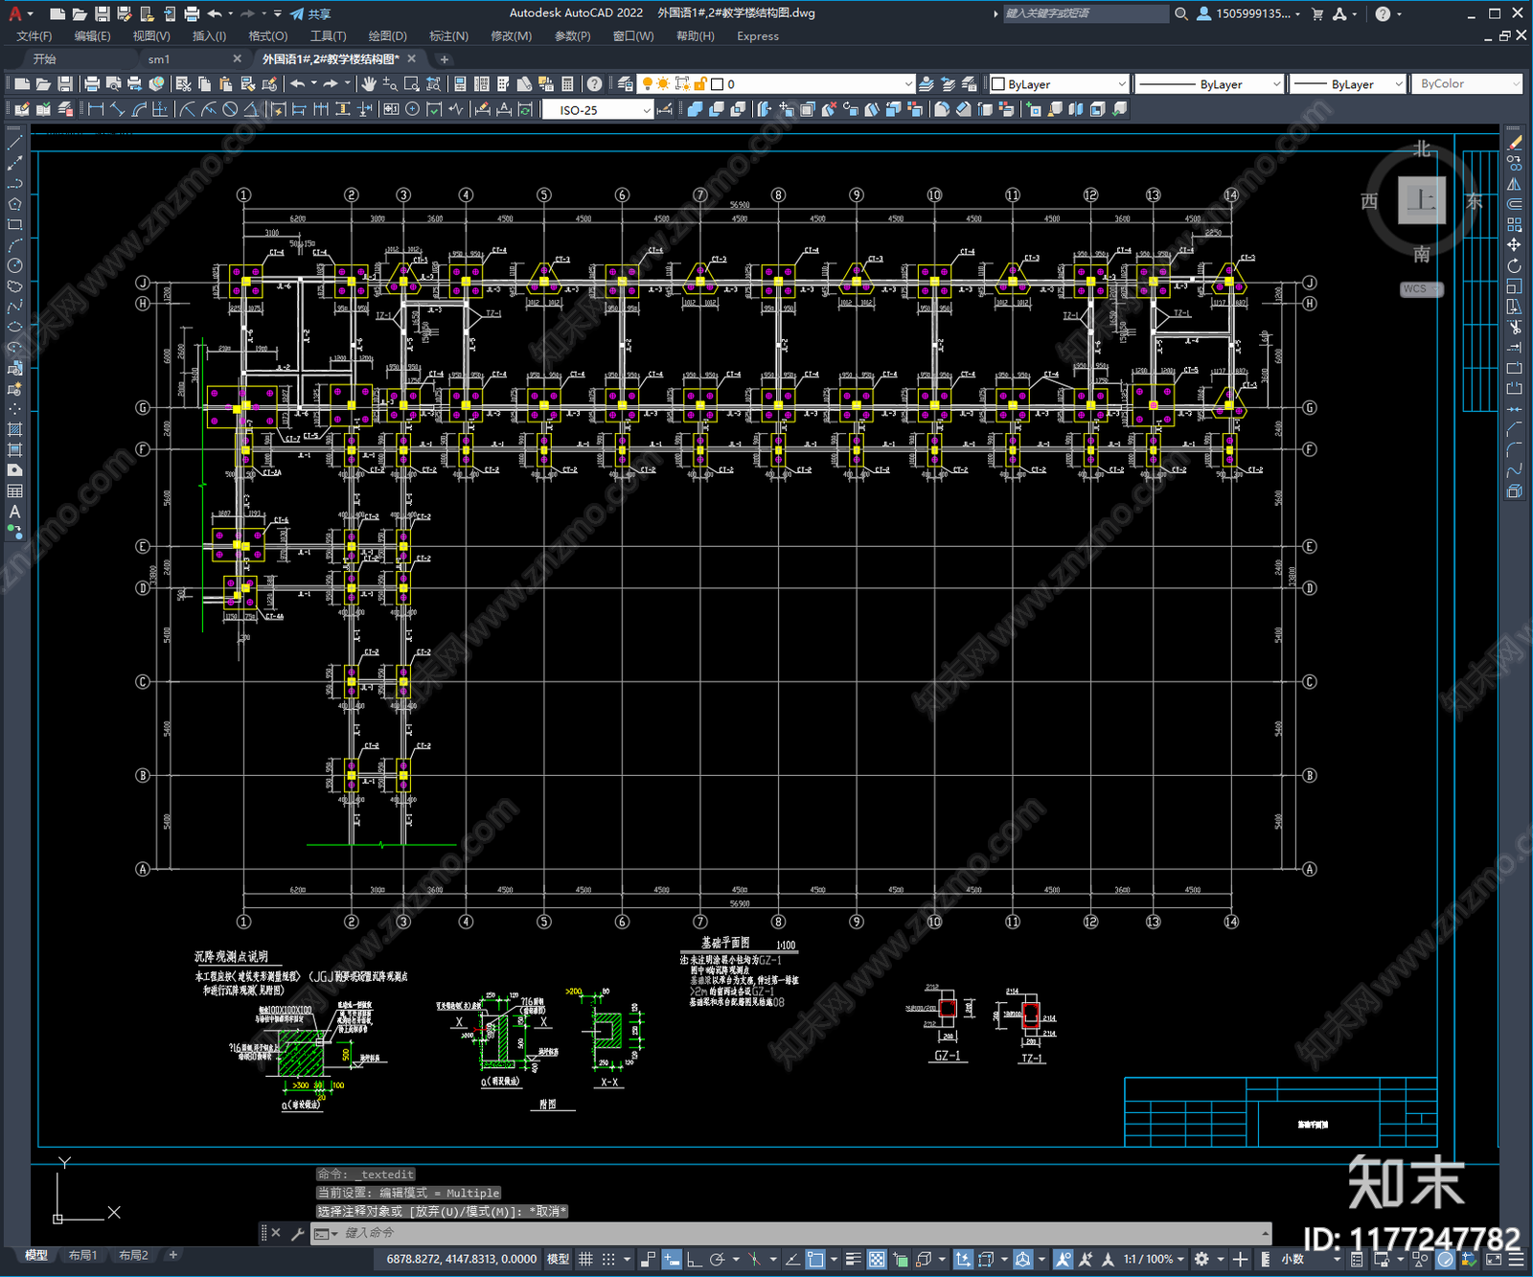This screenshot has width=1533, height=1277.
Task: Select the Multiline Text A tool
Action: tap(14, 512)
